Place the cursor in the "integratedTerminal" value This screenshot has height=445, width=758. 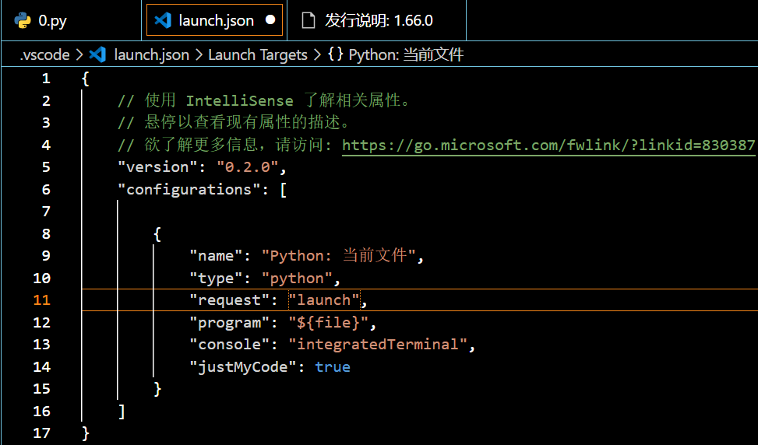click(x=378, y=344)
